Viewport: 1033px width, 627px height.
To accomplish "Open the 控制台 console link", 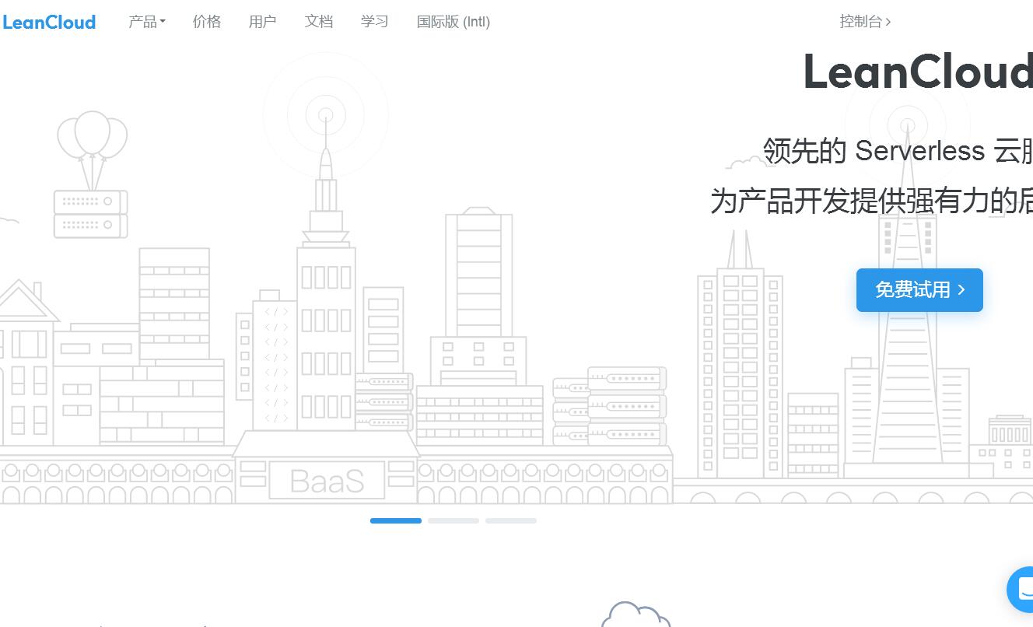I will coord(864,22).
